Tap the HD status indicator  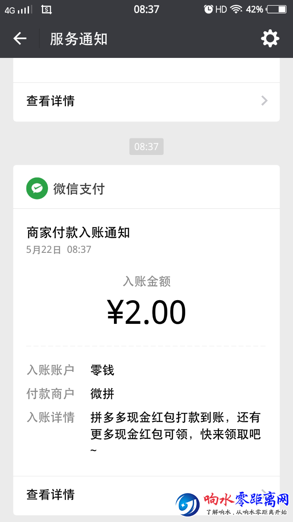(221, 9)
